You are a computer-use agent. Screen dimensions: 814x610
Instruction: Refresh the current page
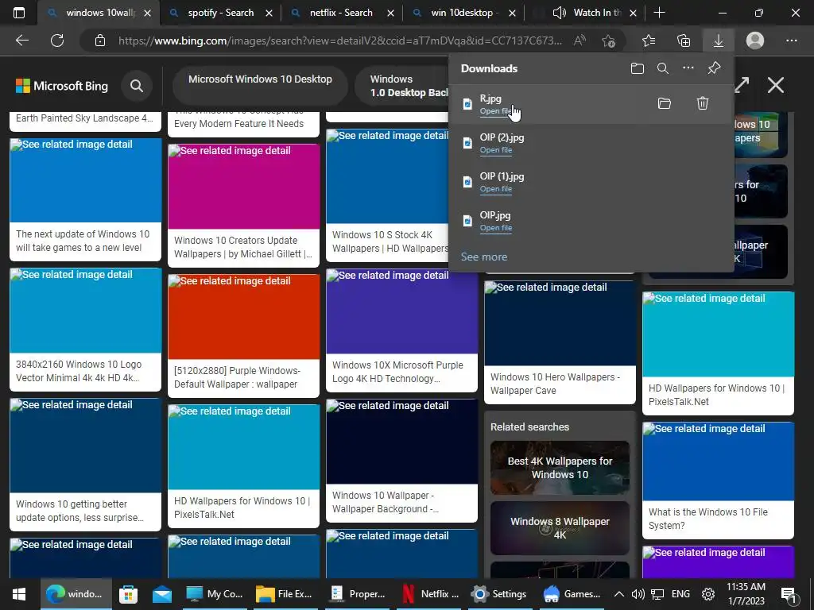click(57, 41)
